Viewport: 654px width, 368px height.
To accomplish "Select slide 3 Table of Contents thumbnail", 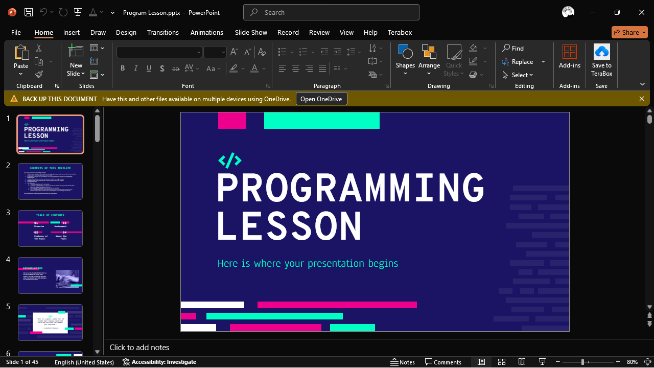I will click(x=50, y=228).
